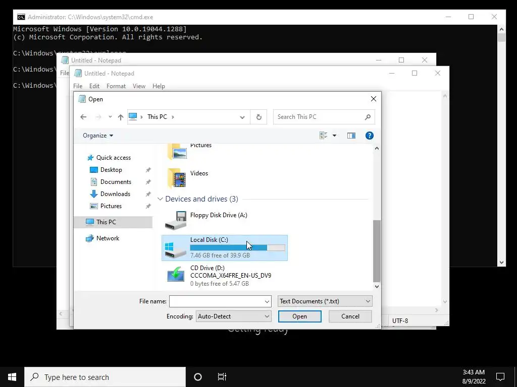
Task: Click the search magnifier in Search This PC
Action: (x=368, y=117)
